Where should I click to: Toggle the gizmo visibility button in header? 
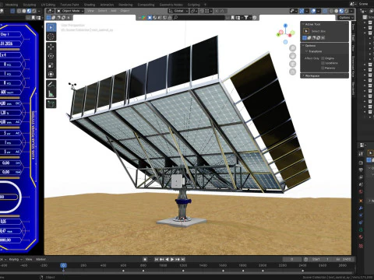(302, 11)
